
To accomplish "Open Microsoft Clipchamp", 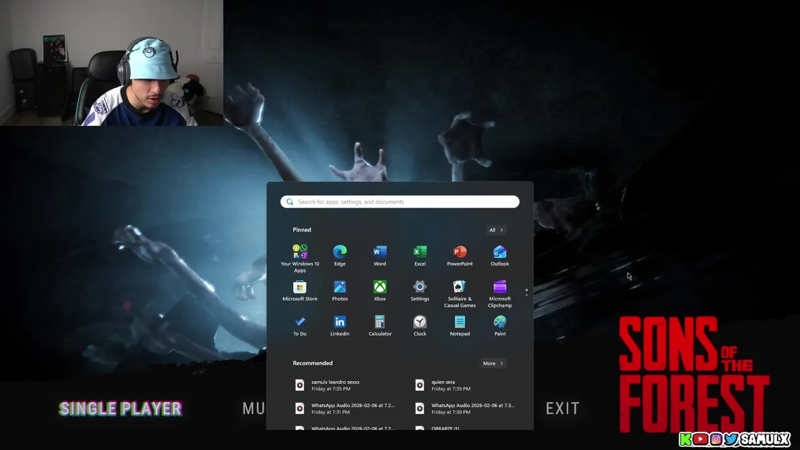I will (x=500, y=294).
